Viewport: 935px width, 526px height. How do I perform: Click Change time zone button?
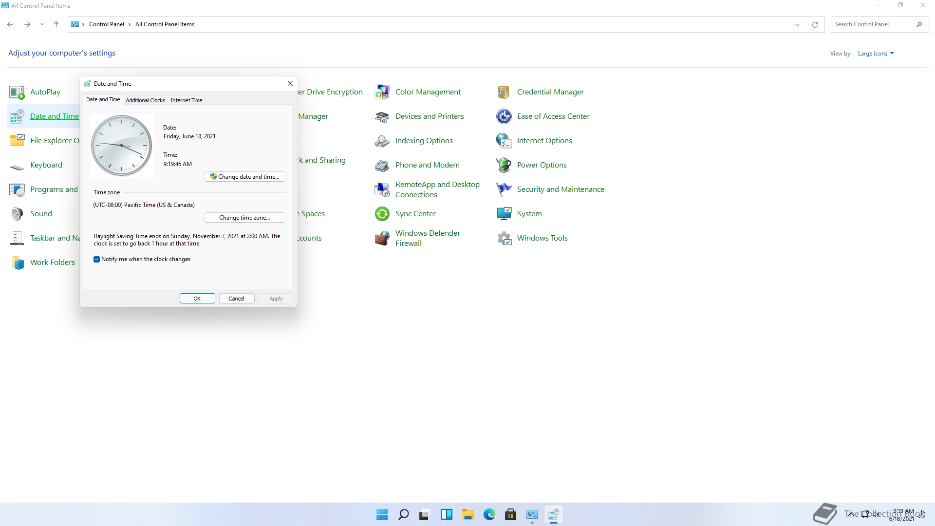[x=245, y=218]
